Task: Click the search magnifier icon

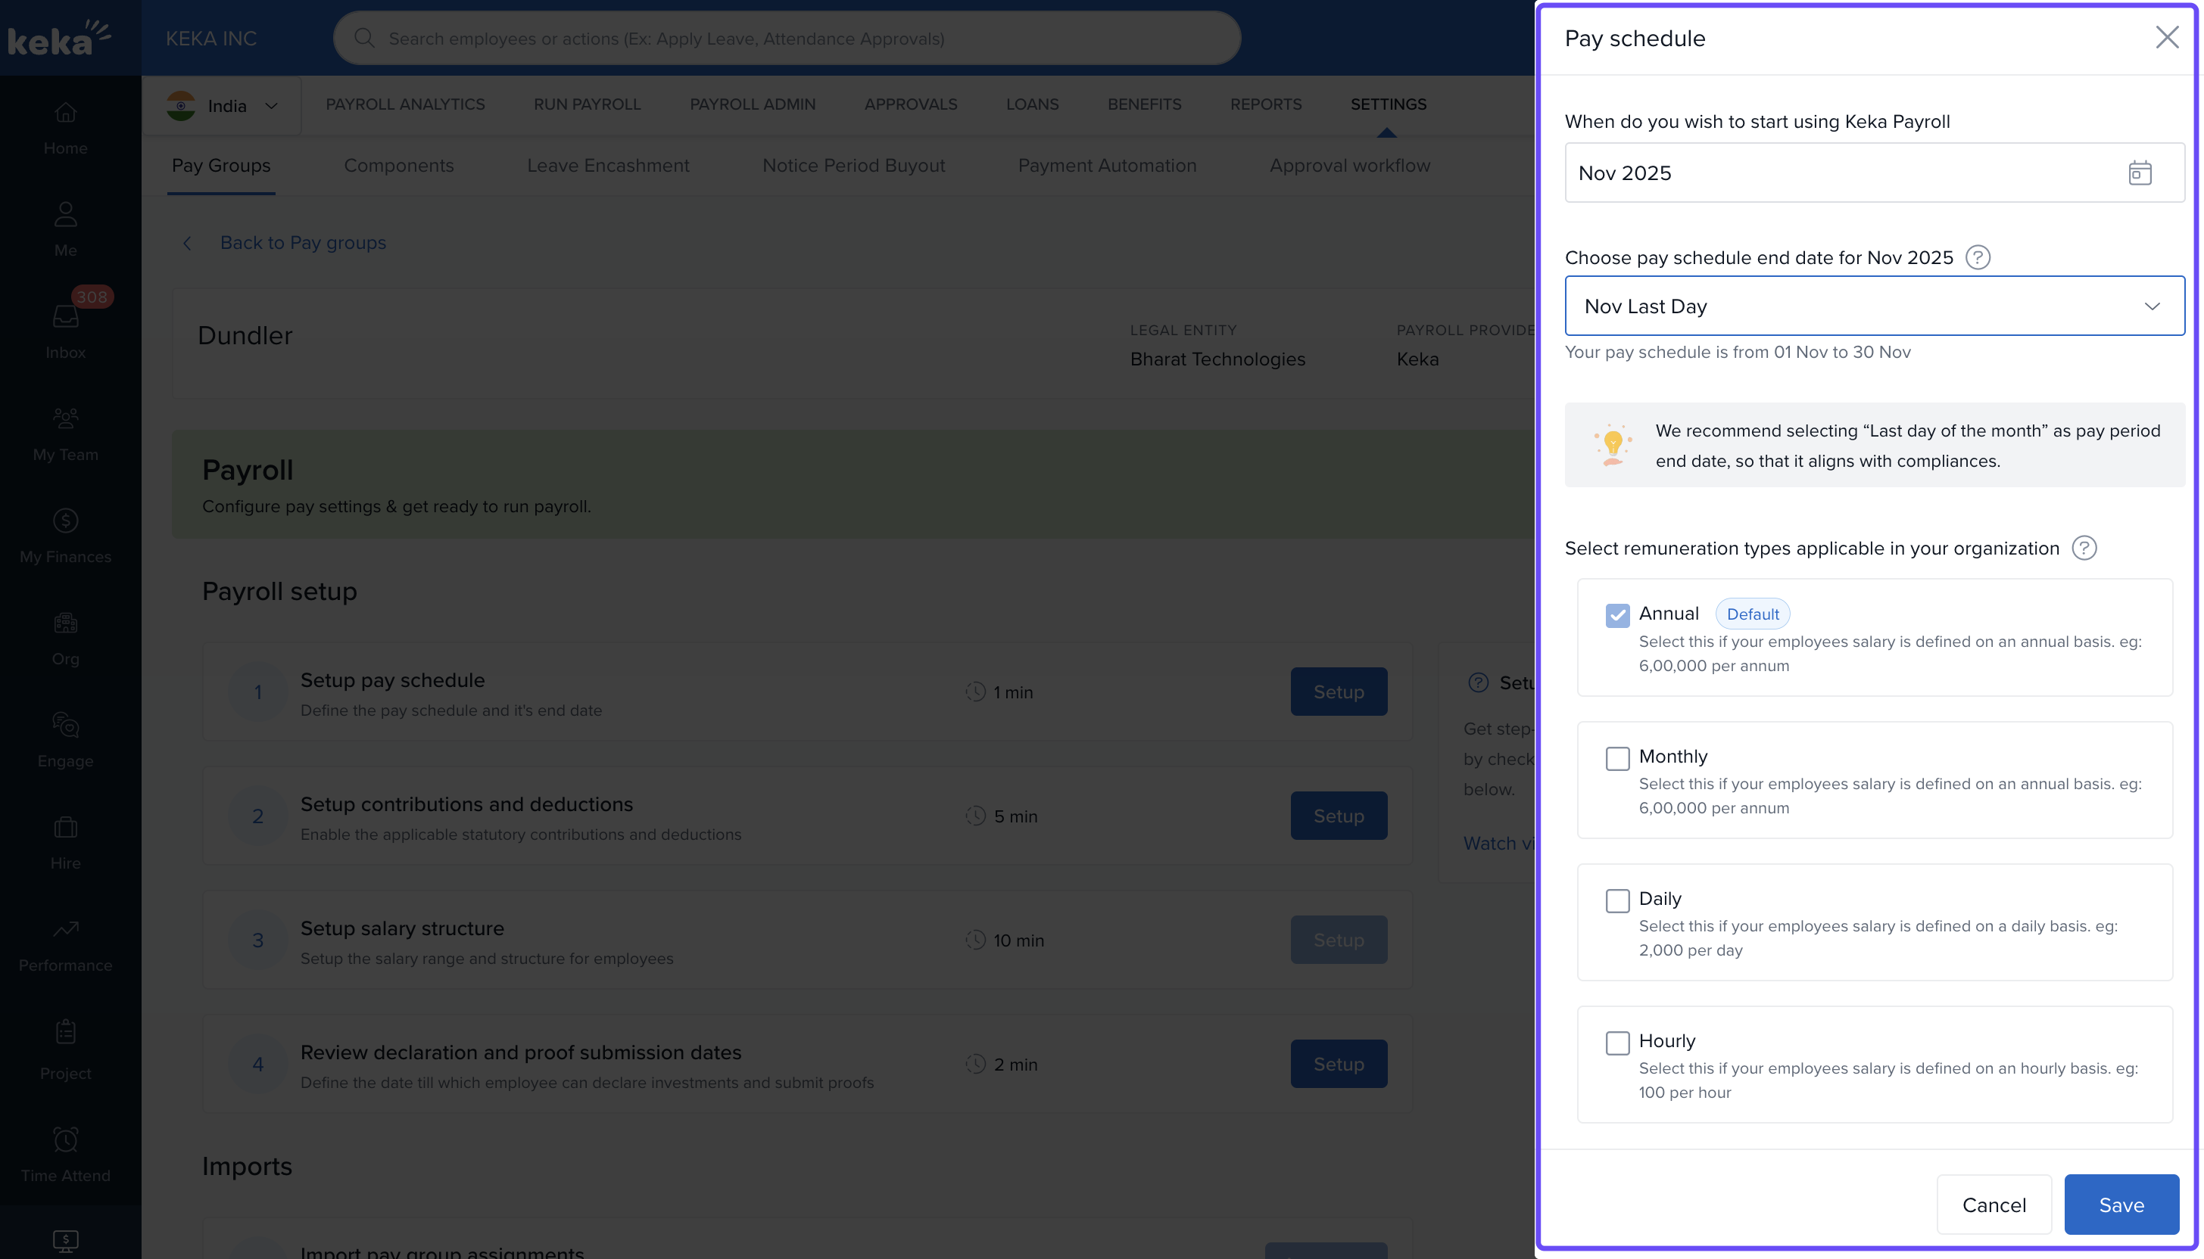Action: click(x=364, y=38)
